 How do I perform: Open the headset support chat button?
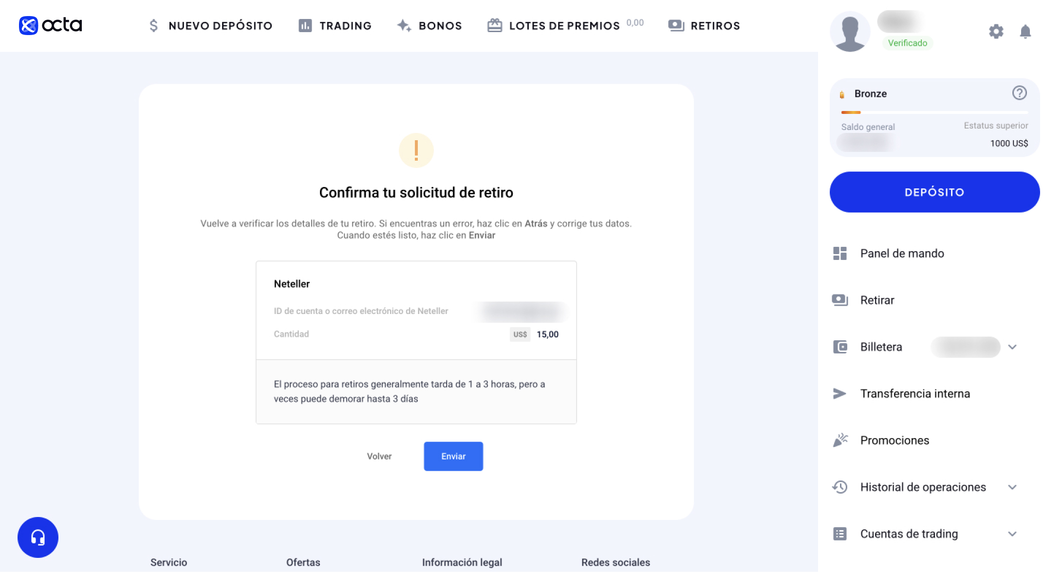(38, 537)
